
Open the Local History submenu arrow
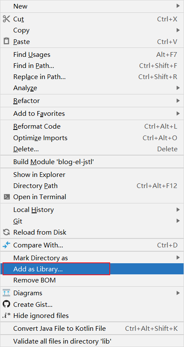(x=178, y=209)
